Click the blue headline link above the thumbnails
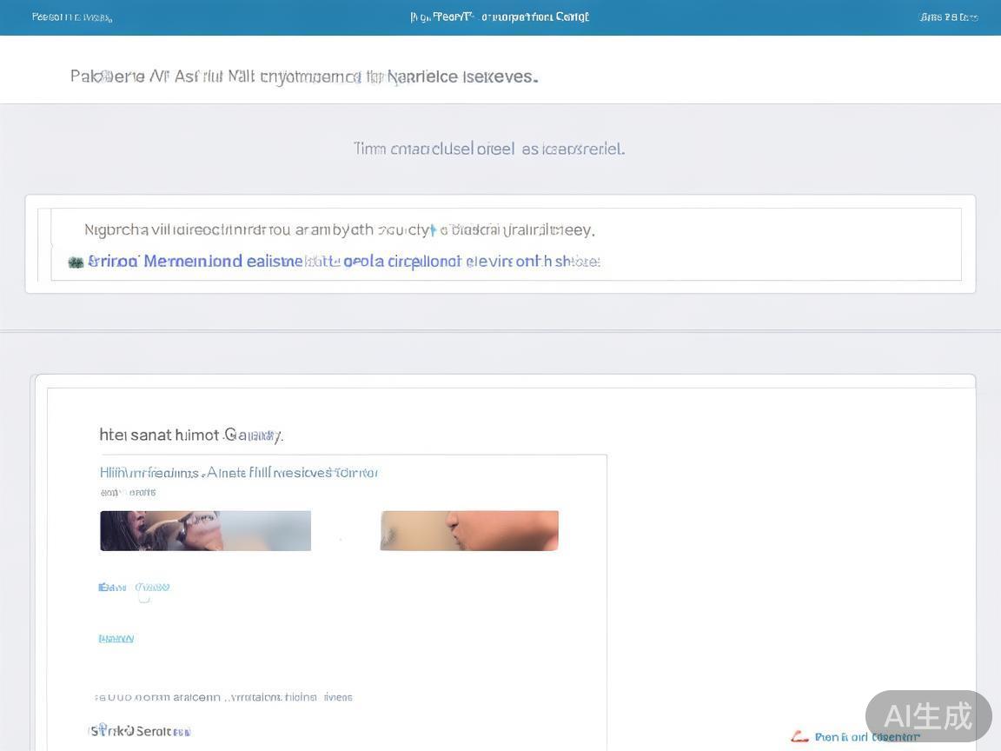The width and height of the screenshot is (1001, 751). pyautogui.click(x=239, y=473)
